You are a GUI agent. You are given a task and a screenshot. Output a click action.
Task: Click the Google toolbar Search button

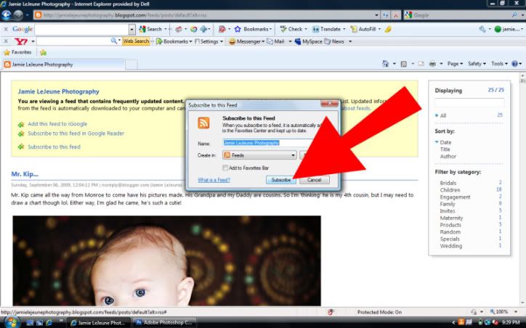click(x=150, y=29)
